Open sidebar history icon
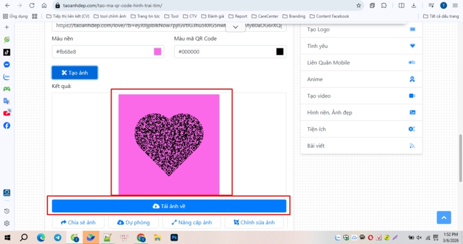 click(7, 211)
